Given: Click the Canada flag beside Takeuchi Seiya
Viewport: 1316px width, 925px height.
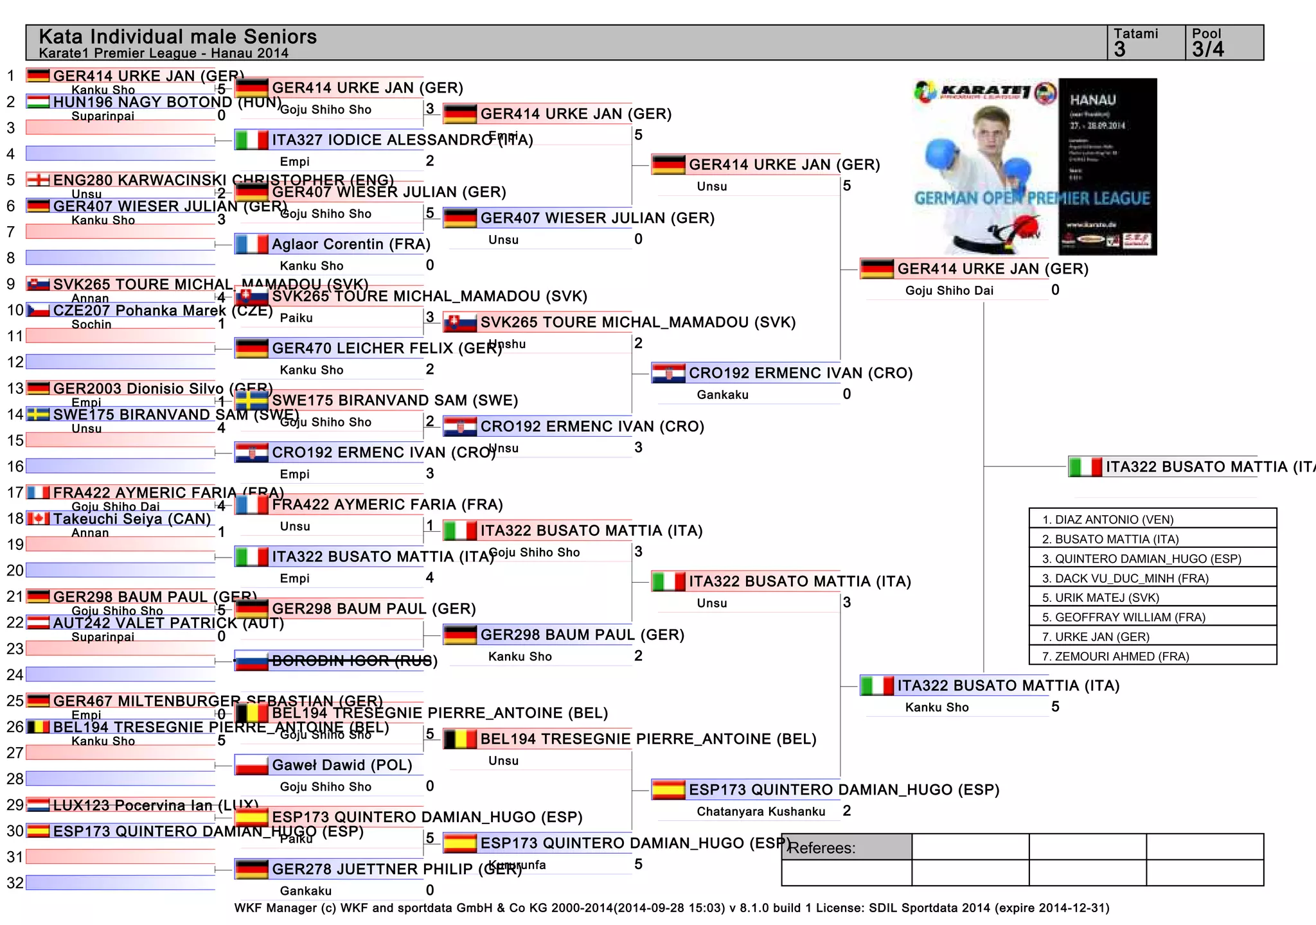Looking at the screenshot, I should coord(38,518).
